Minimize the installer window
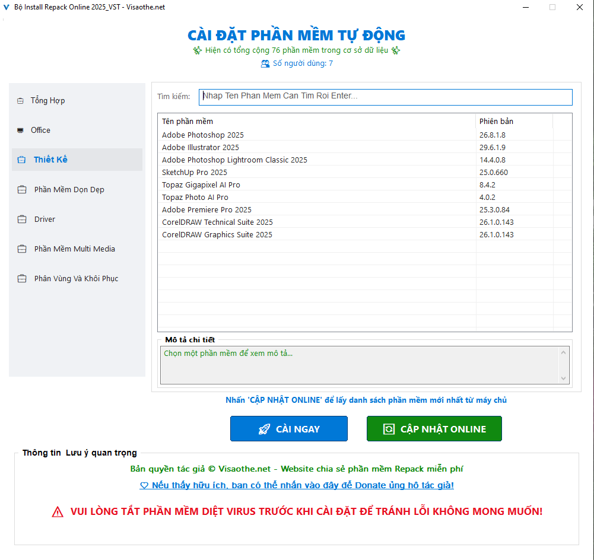Screen dimensions: 594x560 click(x=525, y=7)
